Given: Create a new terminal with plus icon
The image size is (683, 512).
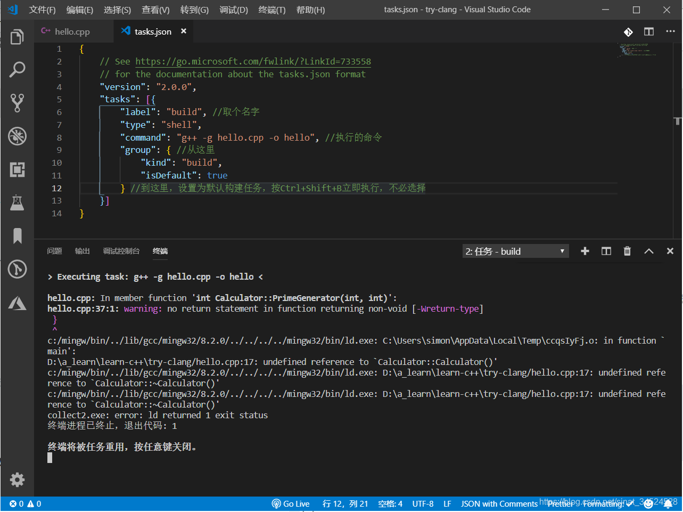Looking at the screenshot, I should click(x=585, y=251).
